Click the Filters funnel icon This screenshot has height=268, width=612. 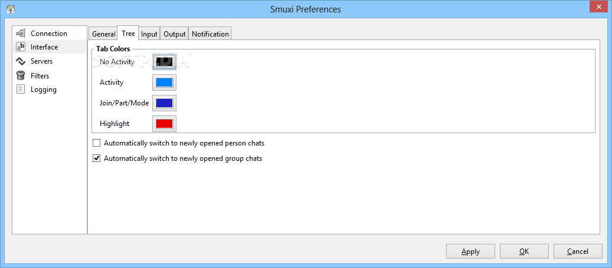pos(21,75)
